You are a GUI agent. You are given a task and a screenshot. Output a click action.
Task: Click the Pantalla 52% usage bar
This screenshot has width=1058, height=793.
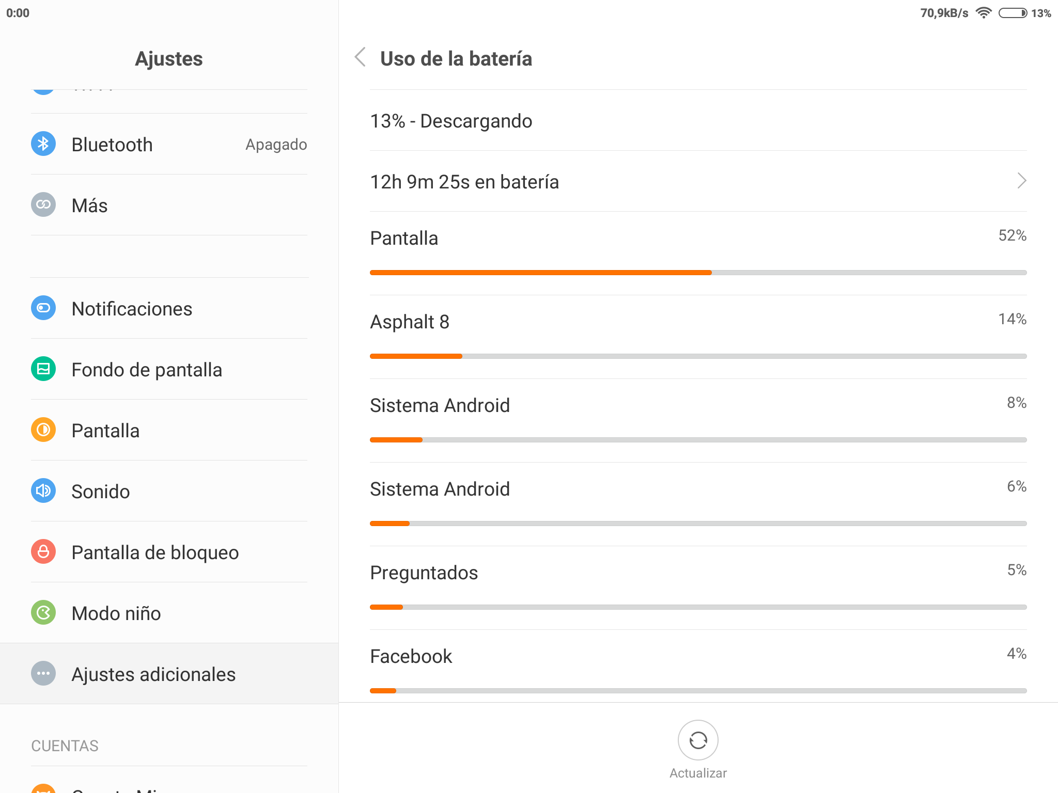pos(698,273)
